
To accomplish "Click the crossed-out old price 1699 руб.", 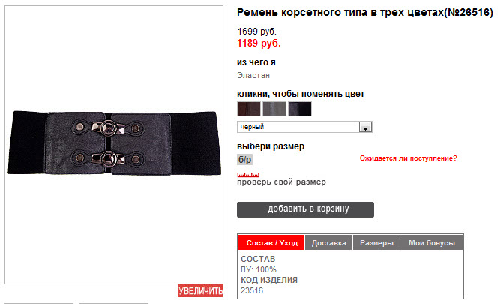I will [256, 32].
